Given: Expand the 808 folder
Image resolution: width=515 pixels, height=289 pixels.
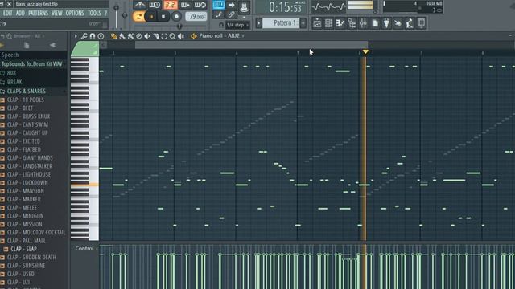Looking at the screenshot, I should point(11,73).
